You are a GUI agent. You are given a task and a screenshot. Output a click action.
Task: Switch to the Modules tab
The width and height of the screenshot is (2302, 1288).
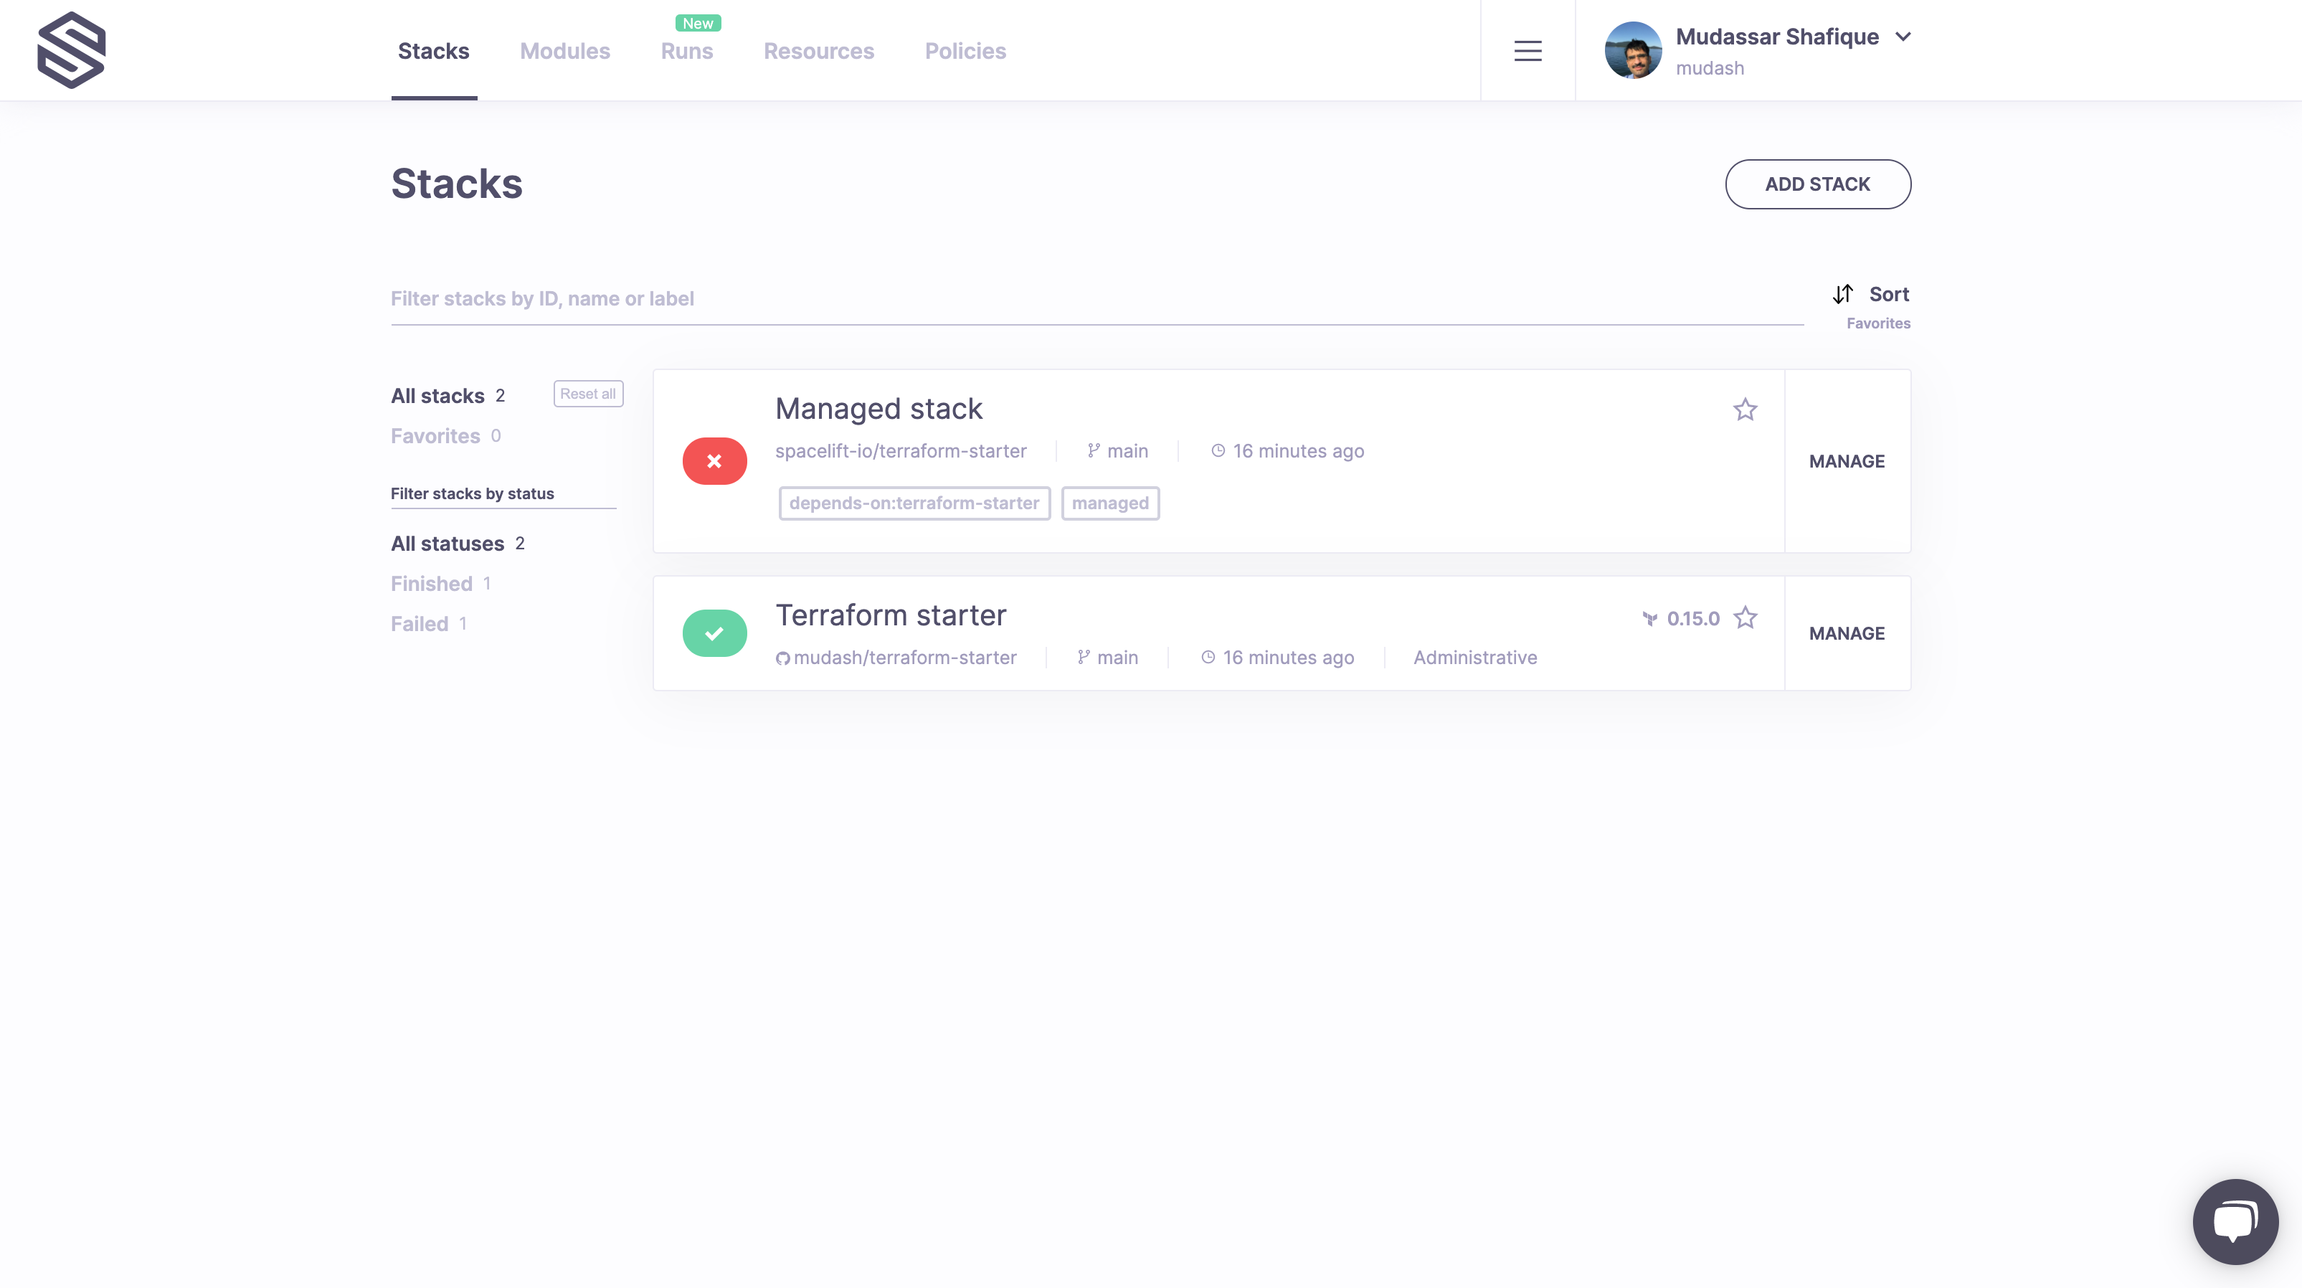(x=565, y=51)
